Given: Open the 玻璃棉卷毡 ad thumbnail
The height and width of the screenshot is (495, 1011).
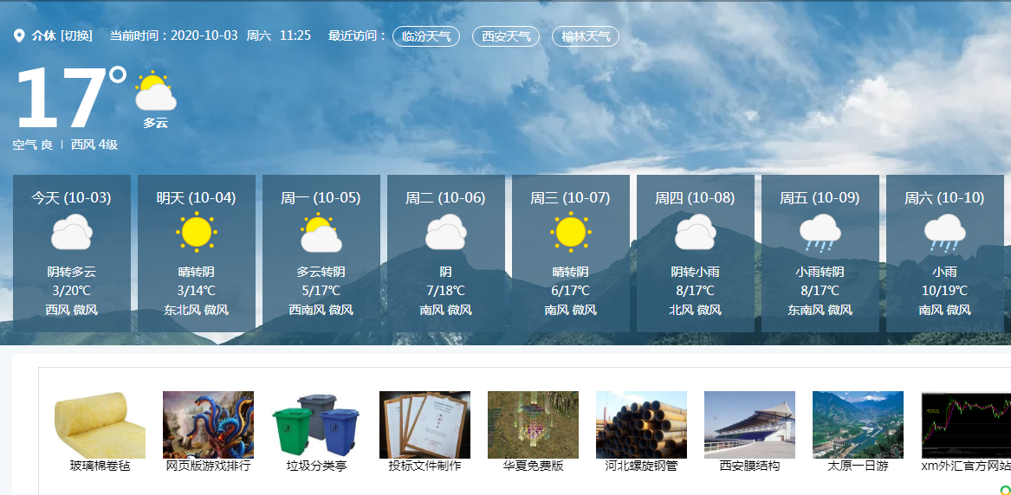Looking at the screenshot, I should point(100,425).
